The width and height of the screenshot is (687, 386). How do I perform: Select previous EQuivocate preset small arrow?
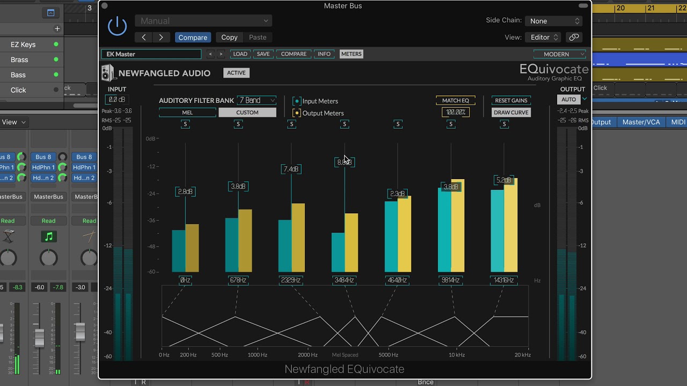pos(210,54)
